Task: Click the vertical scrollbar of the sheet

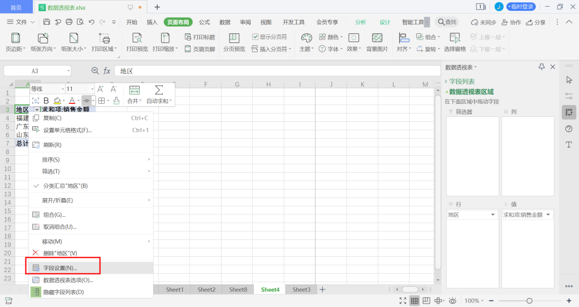Action: (438, 183)
